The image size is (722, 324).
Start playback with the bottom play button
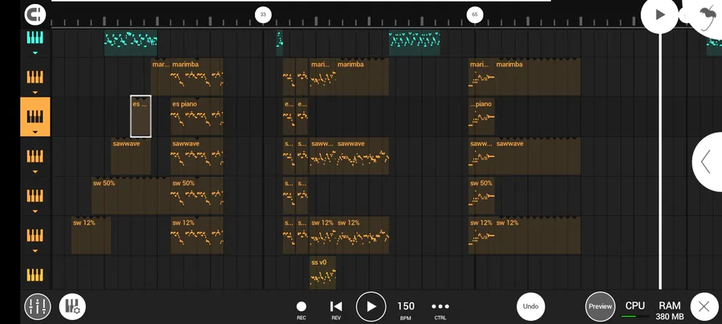pos(371,306)
